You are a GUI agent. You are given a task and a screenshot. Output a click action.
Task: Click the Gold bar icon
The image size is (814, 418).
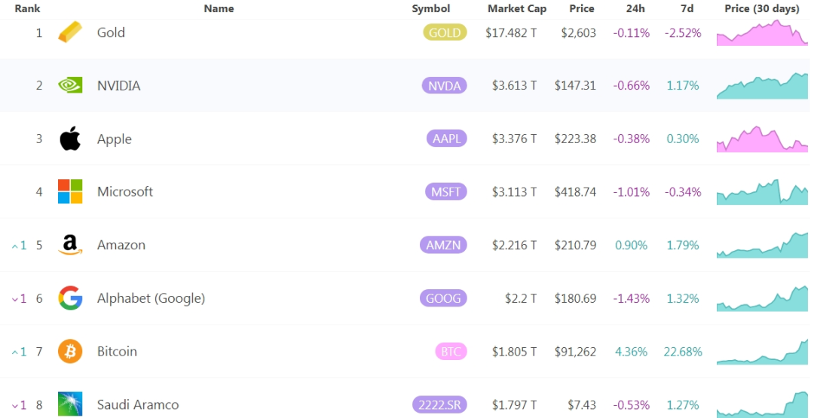69,32
